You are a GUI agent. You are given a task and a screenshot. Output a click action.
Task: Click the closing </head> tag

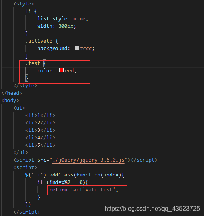(12, 93)
